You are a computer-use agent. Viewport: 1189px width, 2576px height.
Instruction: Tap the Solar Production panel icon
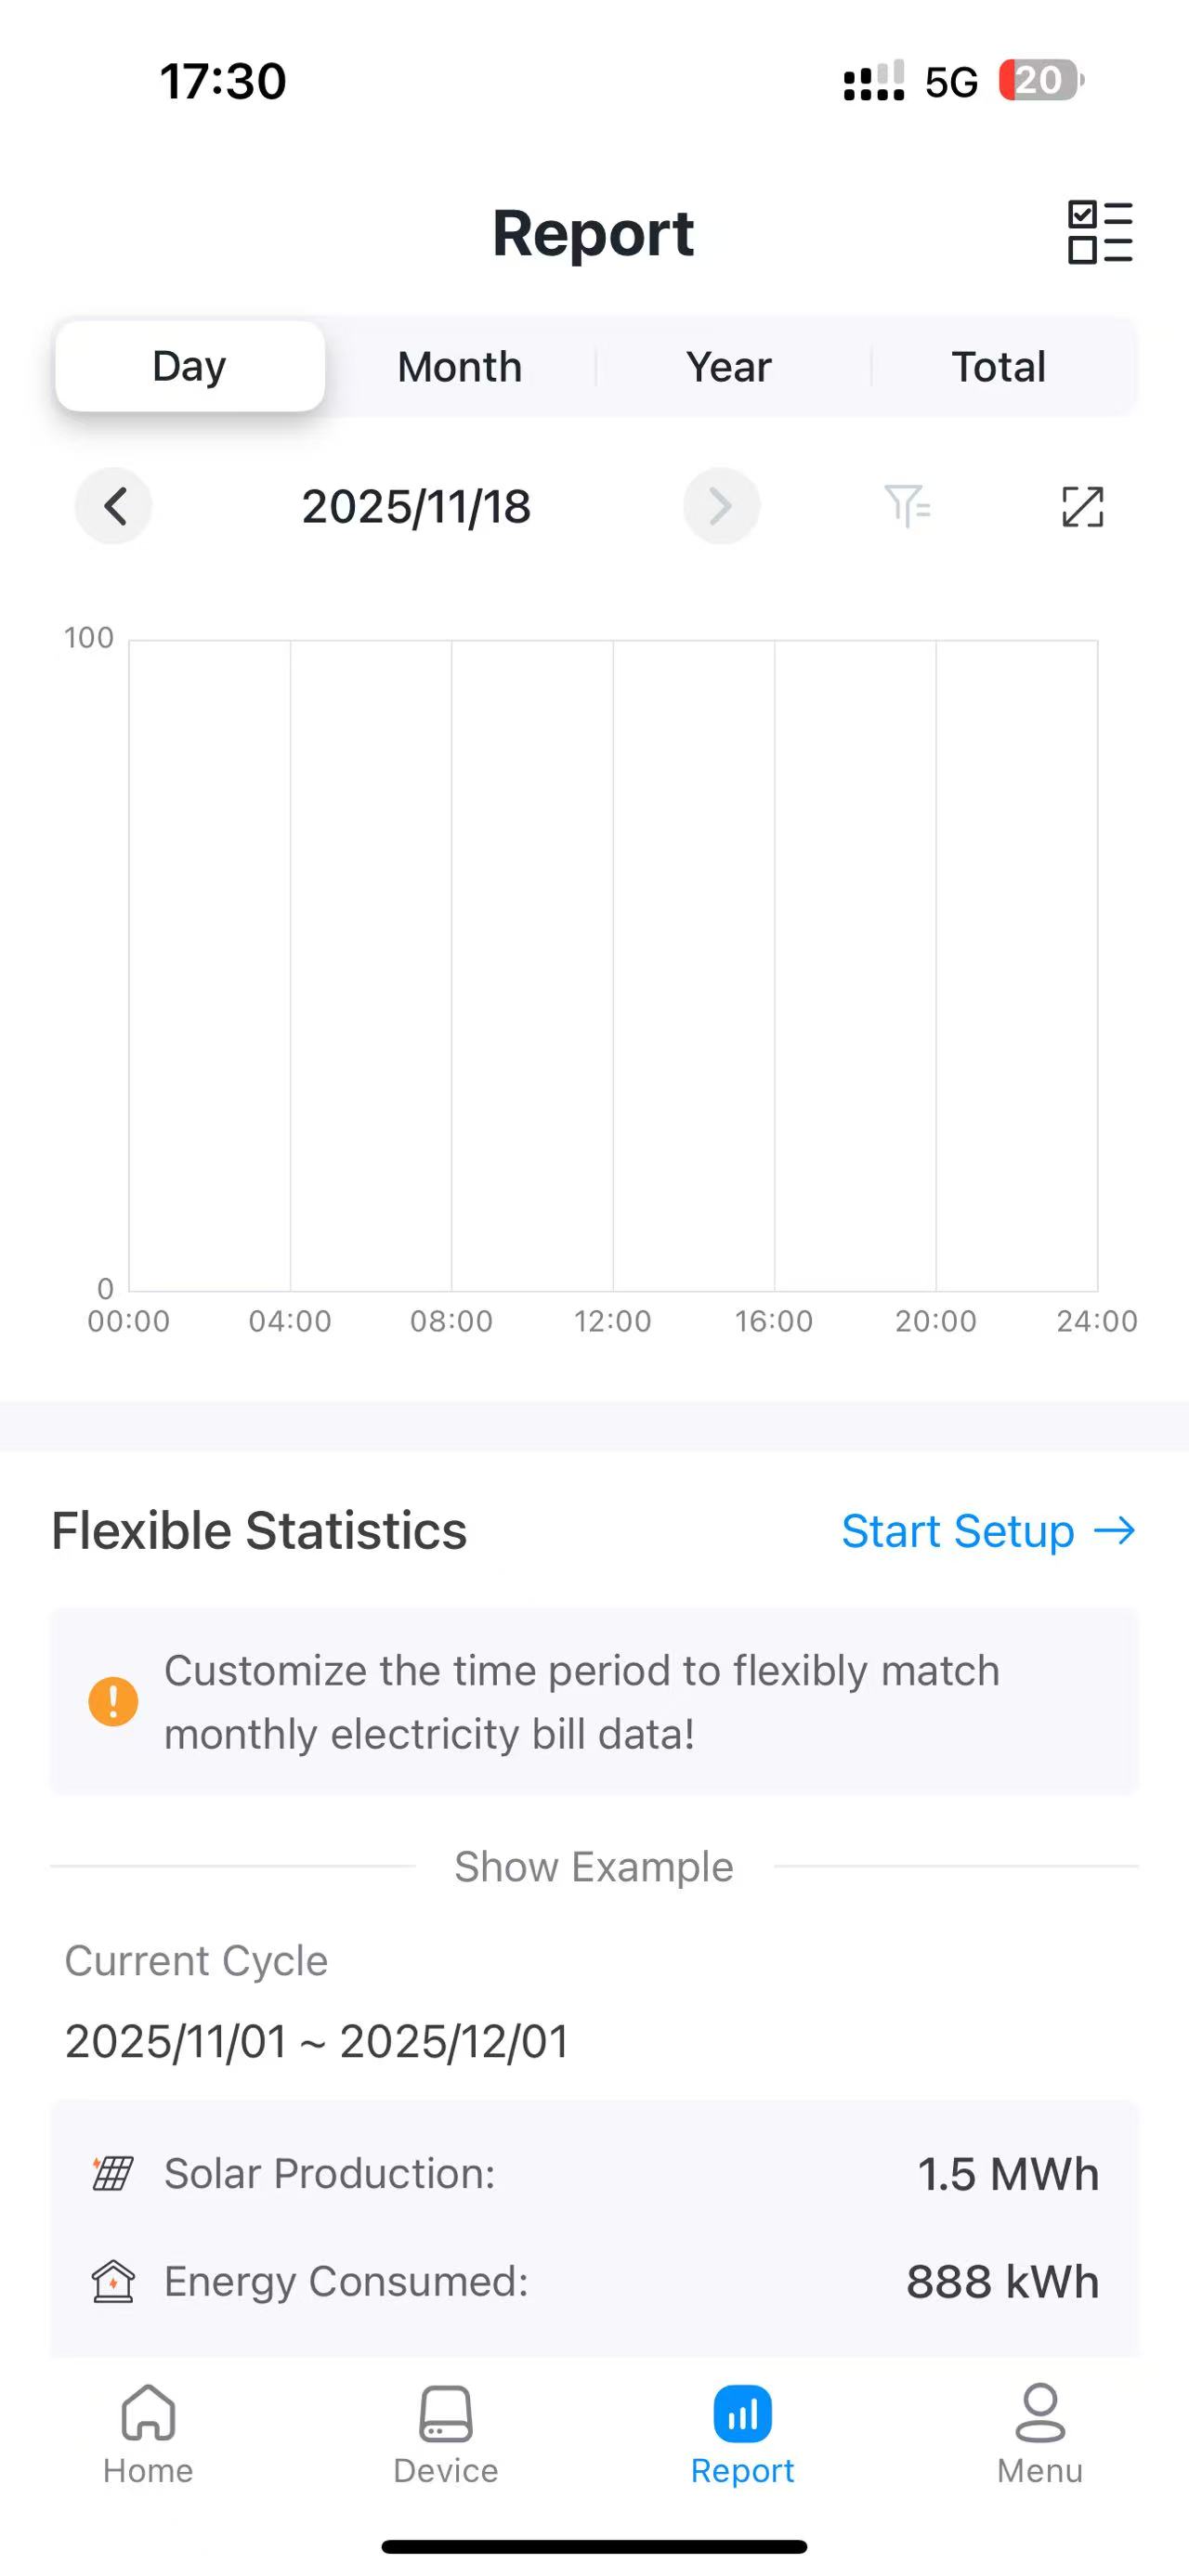click(x=113, y=2173)
